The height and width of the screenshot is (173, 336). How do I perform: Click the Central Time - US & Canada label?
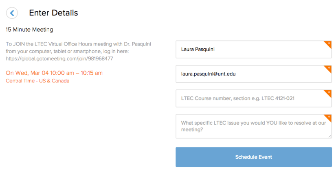click(37, 81)
